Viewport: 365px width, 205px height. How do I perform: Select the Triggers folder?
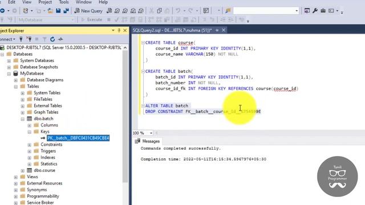click(48, 151)
